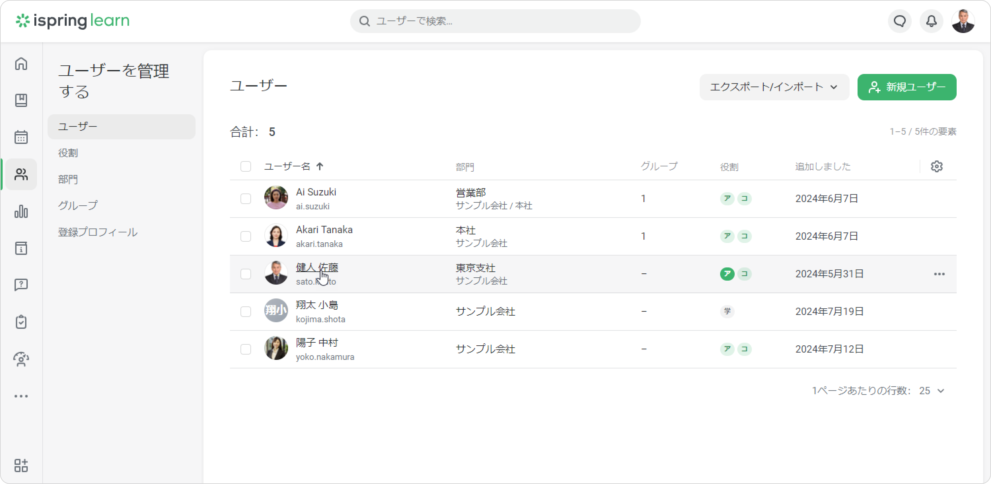Screen dimensions: 991x484
Task: Tick the checkbox for Ai Suzuki
Action: pos(245,199)
